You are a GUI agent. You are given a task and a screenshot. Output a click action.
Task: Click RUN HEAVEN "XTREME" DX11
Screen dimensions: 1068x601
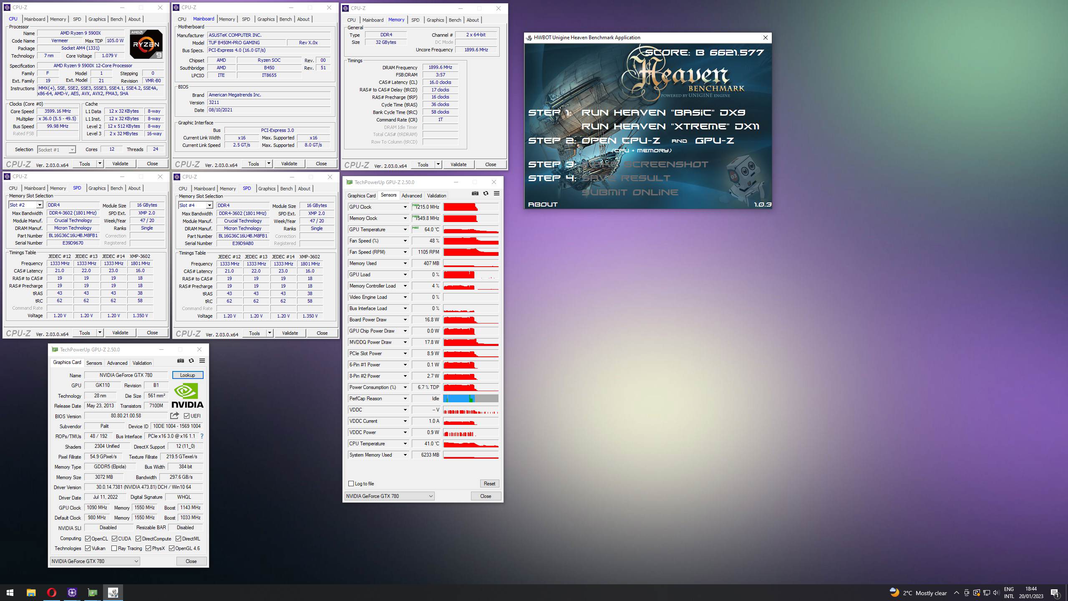(x=670, y=126)
